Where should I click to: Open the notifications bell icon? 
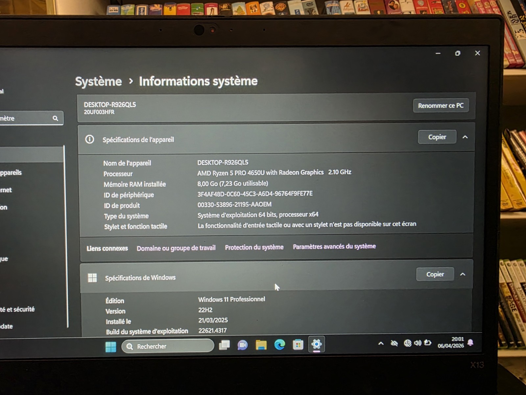470,342
